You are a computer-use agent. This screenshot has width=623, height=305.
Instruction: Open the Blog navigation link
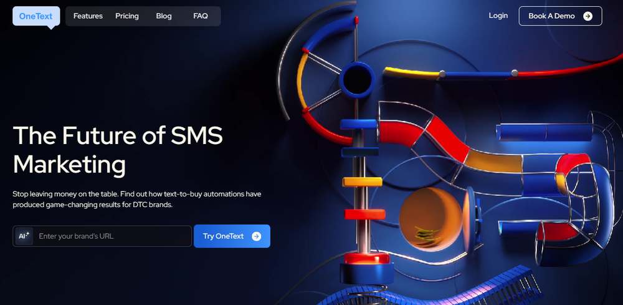click(164, 16)
